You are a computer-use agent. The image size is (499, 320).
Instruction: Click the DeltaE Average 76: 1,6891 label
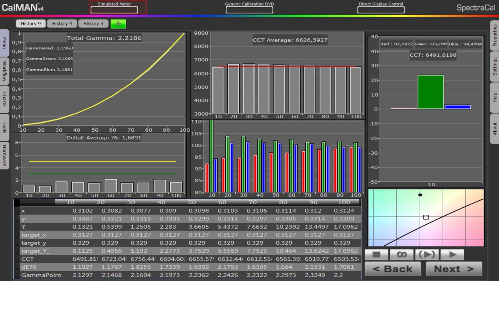point(104,138)
